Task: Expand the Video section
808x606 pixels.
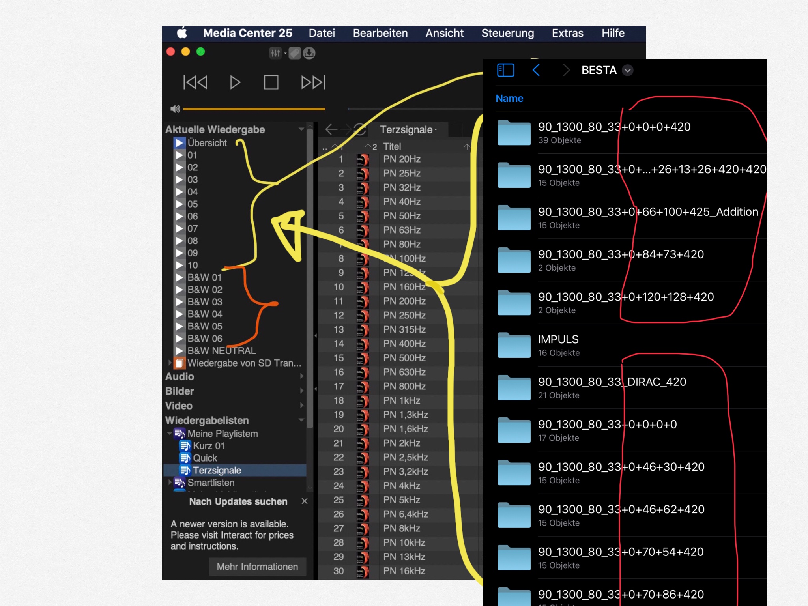Action: point(301,406)
